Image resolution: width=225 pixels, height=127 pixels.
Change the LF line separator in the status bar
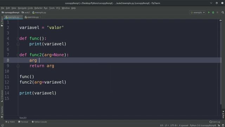pyautogui.click(x=167, y=126)
